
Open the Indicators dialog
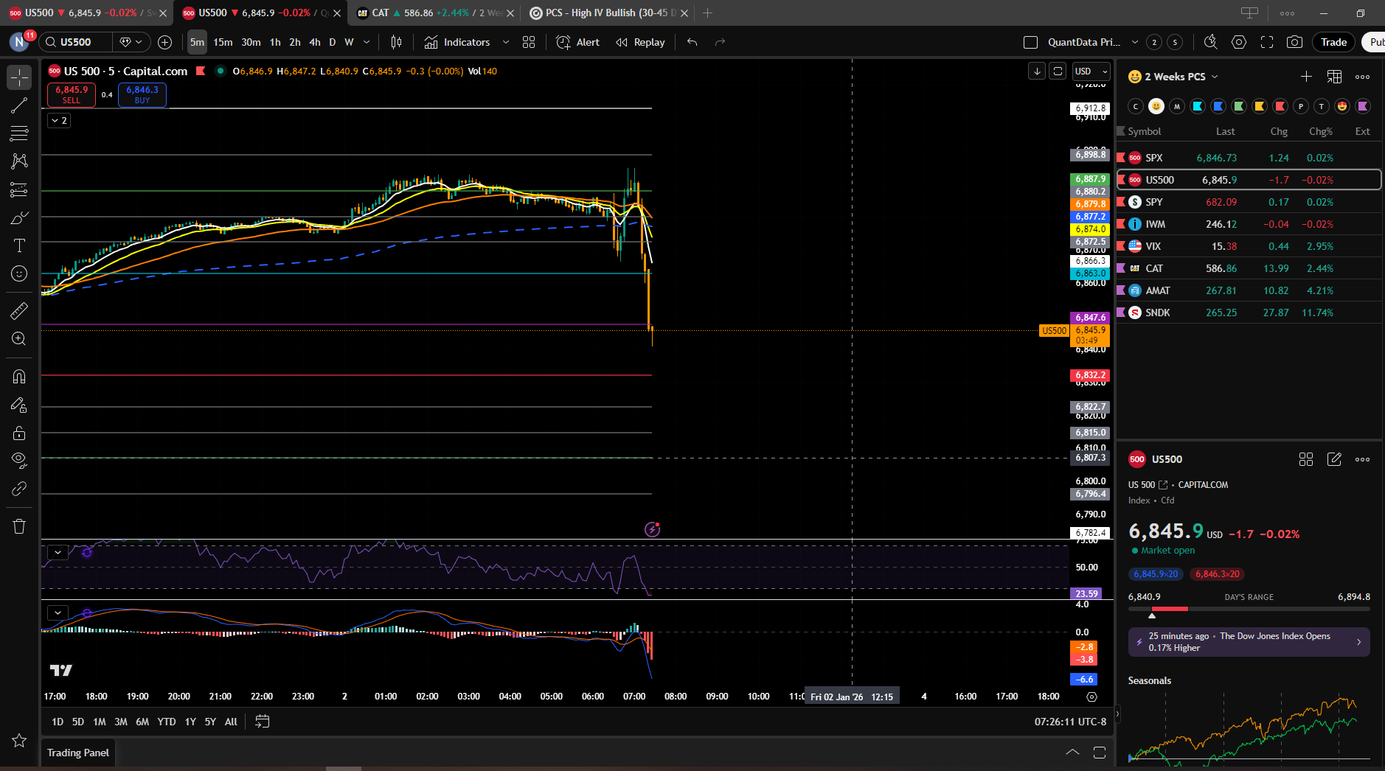[x=457, y=42]
